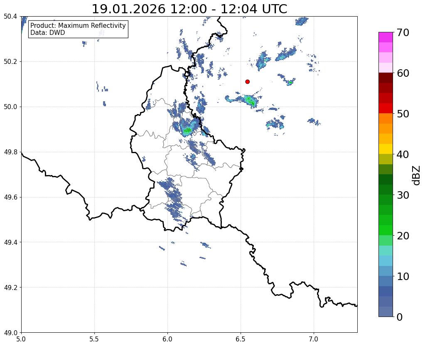
Task: Pick the bright red colorbar segment
Action: 386,108
